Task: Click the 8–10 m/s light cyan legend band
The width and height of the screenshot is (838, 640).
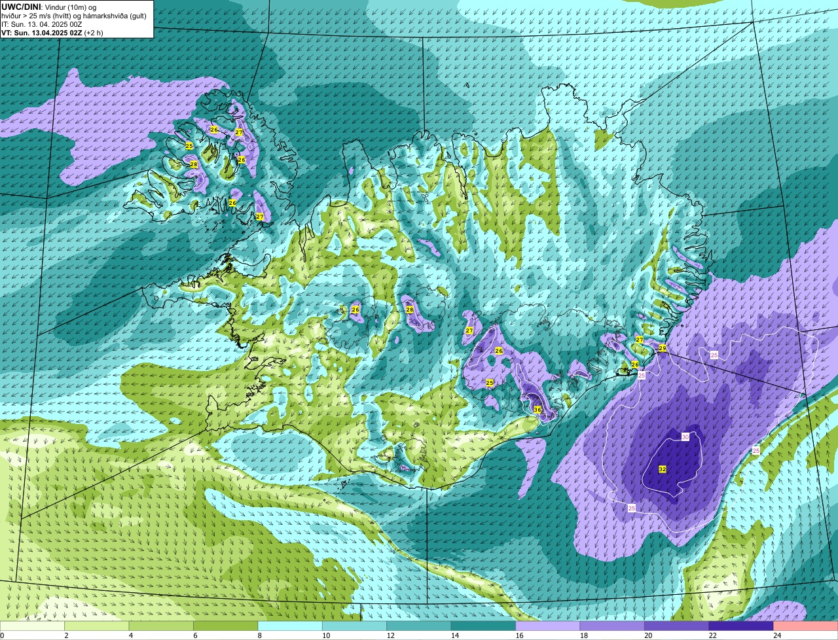Action: click(291, 626)
